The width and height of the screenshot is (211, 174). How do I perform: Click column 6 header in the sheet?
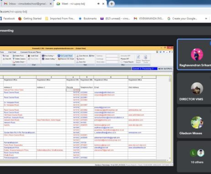(111, 77)
